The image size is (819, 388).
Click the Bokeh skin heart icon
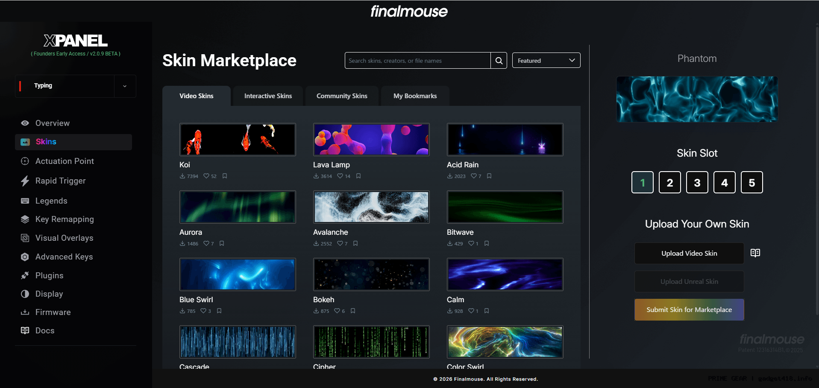pyautogui.click(x=337, y=311)
